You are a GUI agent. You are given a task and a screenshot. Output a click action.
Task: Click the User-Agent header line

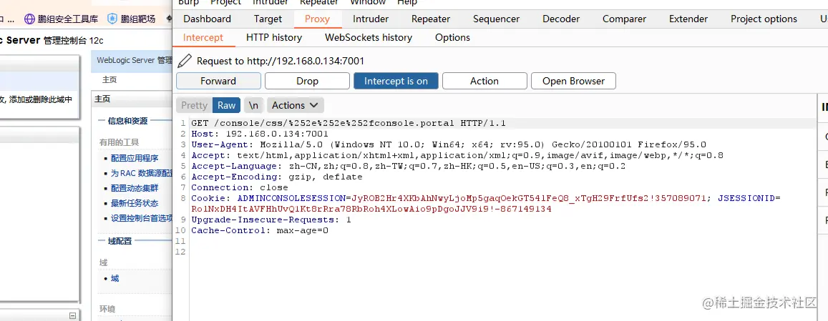pyautogui.click(x=449, y=144)
